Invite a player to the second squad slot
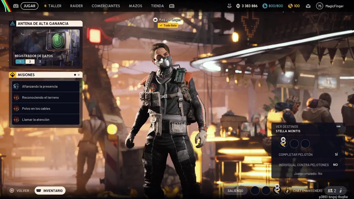Image resolution: width=354 pixels, height=199 pixels. click(294, 143)
